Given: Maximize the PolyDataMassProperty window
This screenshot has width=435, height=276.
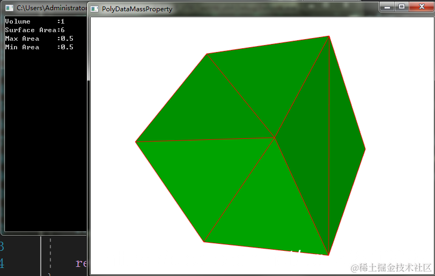Looking at the screenshot, I should tap(401, 6).
